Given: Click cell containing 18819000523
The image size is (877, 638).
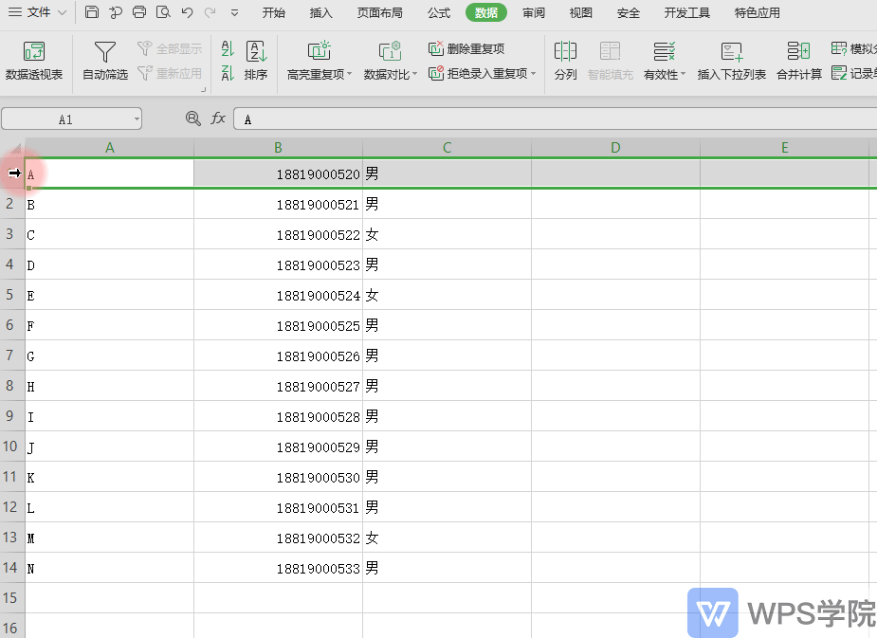Looking at the screenshot, I should [x=278, y=264].
